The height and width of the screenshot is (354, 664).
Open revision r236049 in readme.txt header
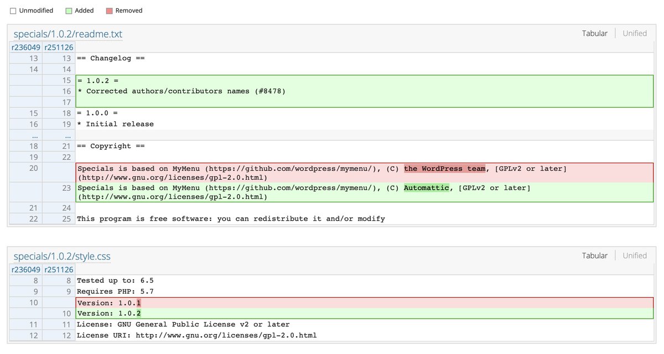click(x=26, y=48)
